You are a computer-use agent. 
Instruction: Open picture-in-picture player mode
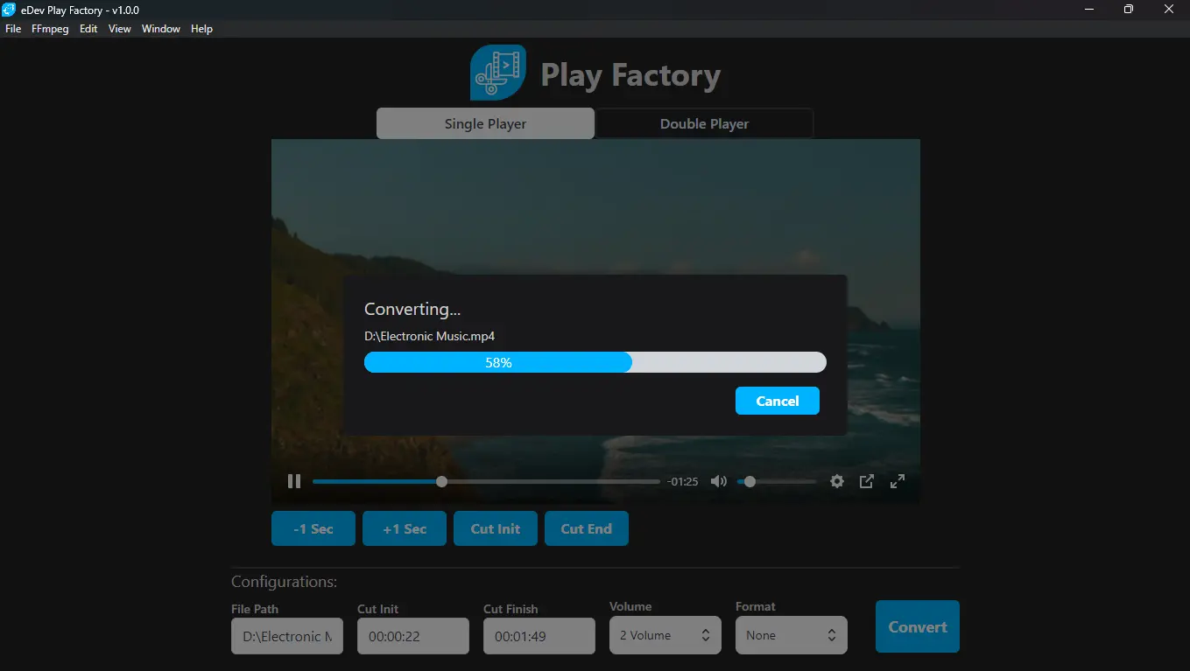(867, 480)
